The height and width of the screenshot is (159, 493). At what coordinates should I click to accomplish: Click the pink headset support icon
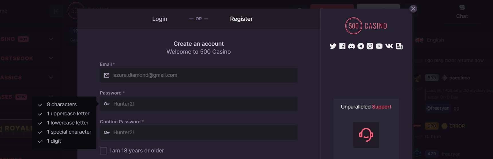[x=366, y=135]
